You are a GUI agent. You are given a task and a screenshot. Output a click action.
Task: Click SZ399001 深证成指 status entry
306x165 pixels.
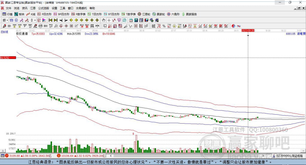pyautogui.click(x=288, y=156)
